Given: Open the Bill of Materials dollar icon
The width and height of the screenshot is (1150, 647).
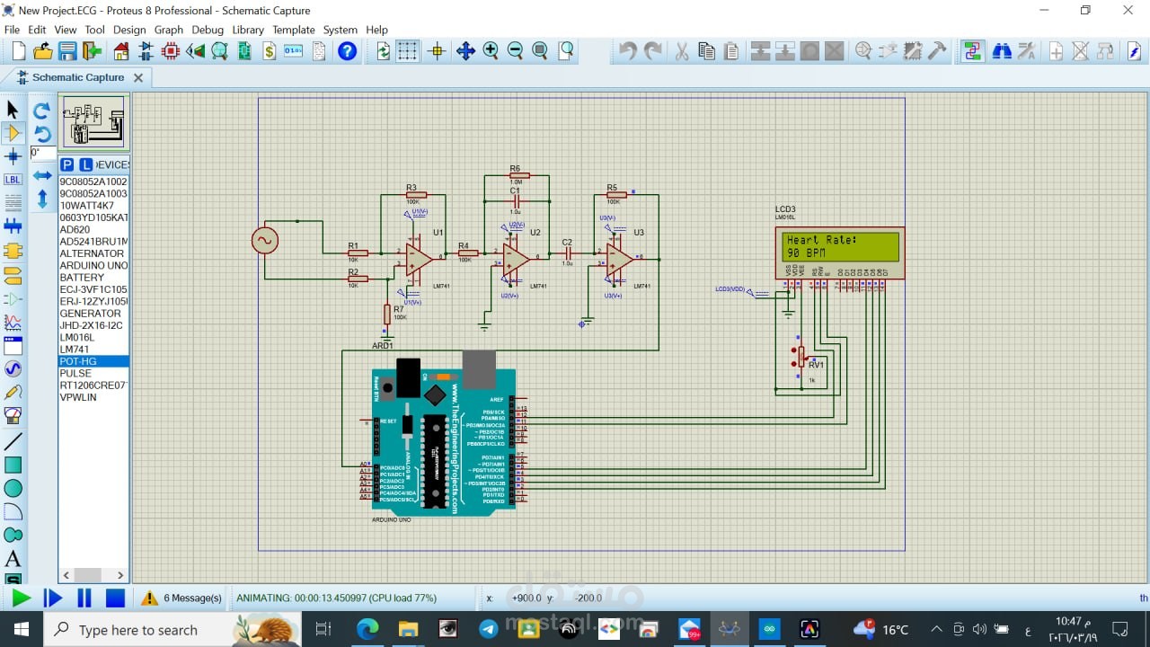Looking at the screenshot, I should (269, 51).
